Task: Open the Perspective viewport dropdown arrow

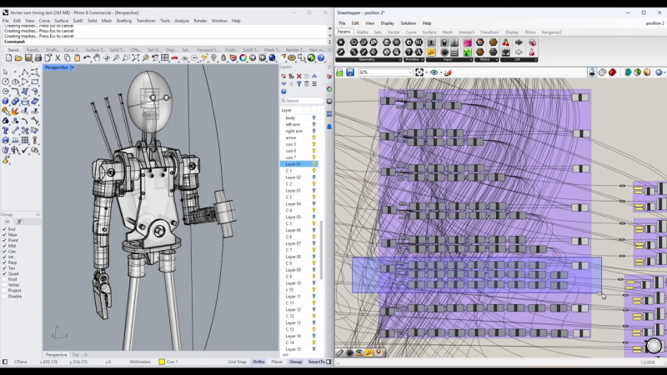Action: coord(73,67)
